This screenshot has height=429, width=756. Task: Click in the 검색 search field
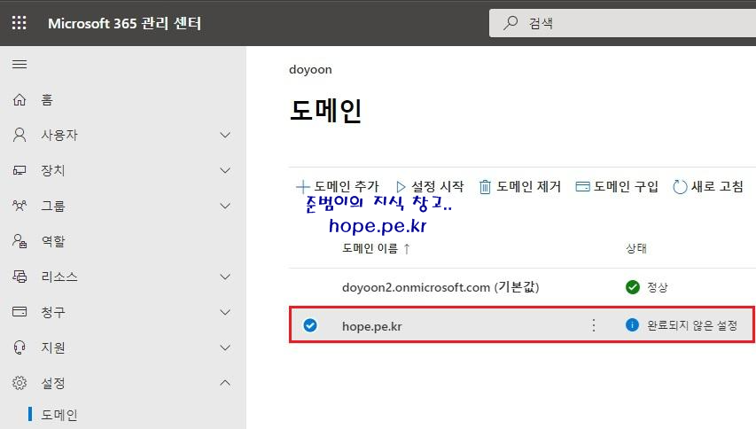622,23
